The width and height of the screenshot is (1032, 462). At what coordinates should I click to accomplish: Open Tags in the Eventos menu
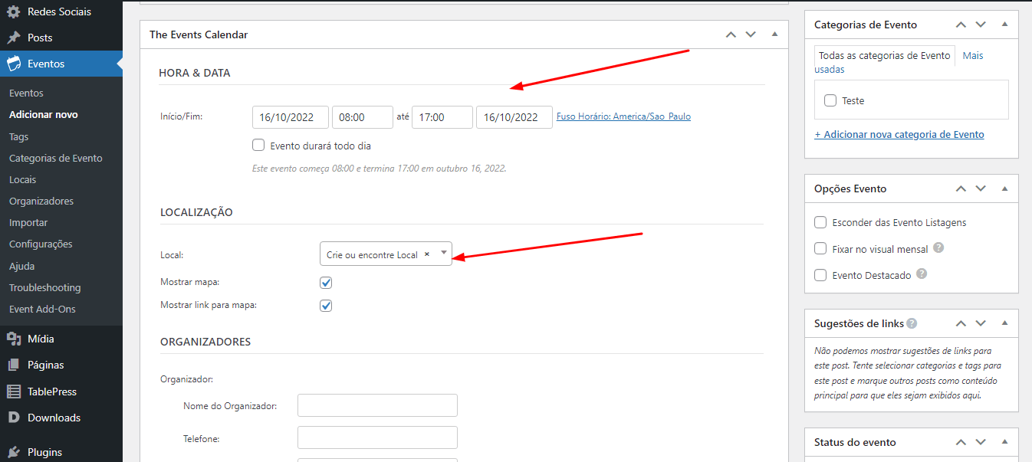click(x=18, y=136)
